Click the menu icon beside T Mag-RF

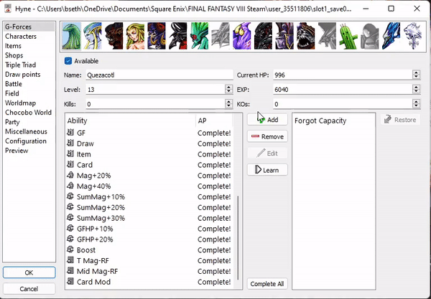pyautogui.click(x=70, y=260)
